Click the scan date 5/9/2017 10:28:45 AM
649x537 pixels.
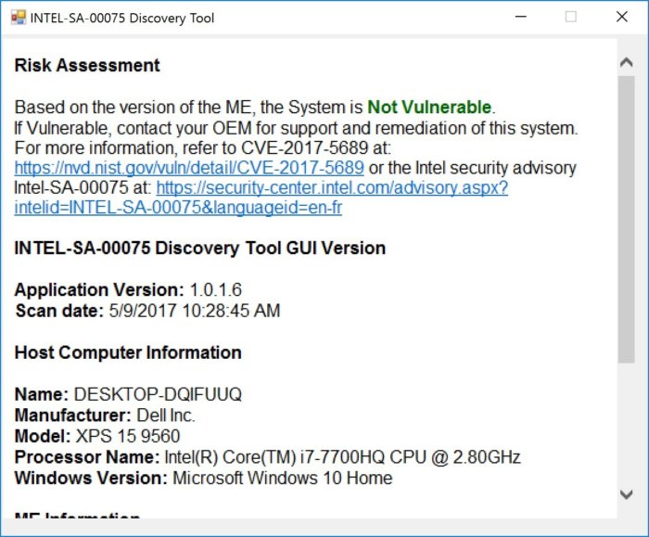[195, 311]
